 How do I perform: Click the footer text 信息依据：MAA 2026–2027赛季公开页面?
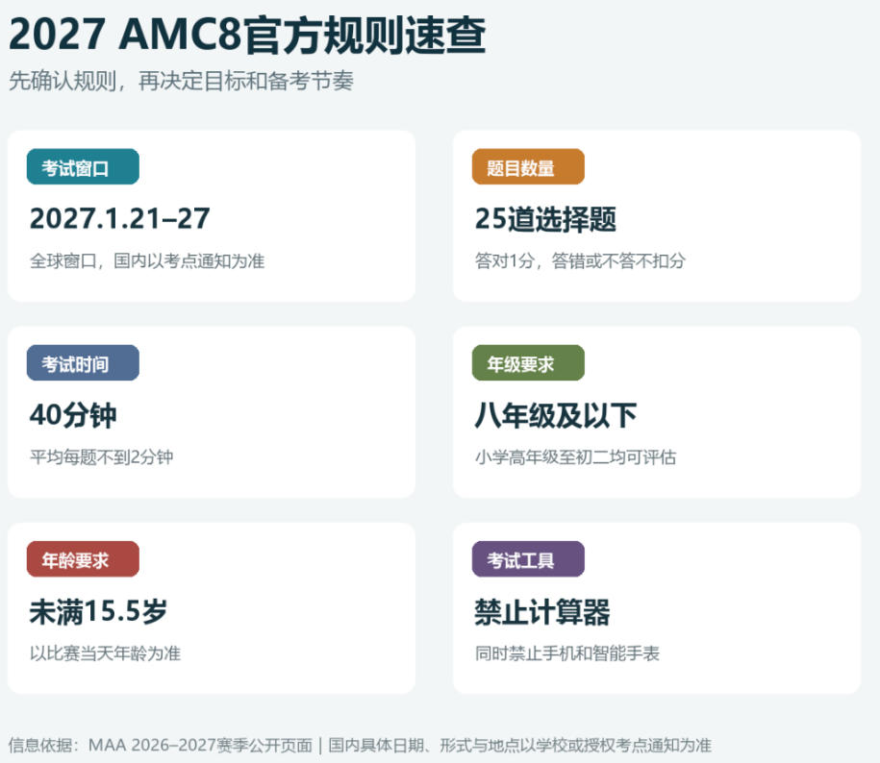point(161,745)
